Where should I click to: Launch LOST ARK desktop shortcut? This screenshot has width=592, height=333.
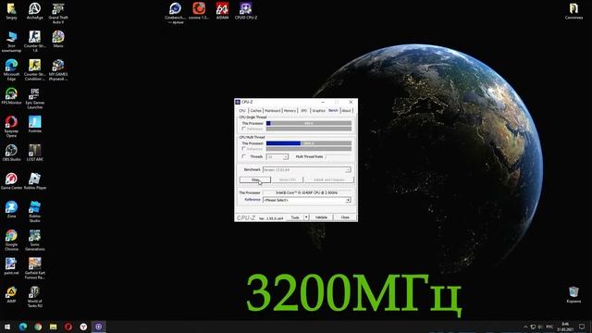pyautogui.click(x=35, y=153)
